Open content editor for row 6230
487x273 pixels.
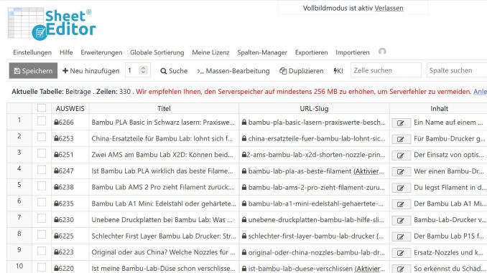[x=401, y=220]
